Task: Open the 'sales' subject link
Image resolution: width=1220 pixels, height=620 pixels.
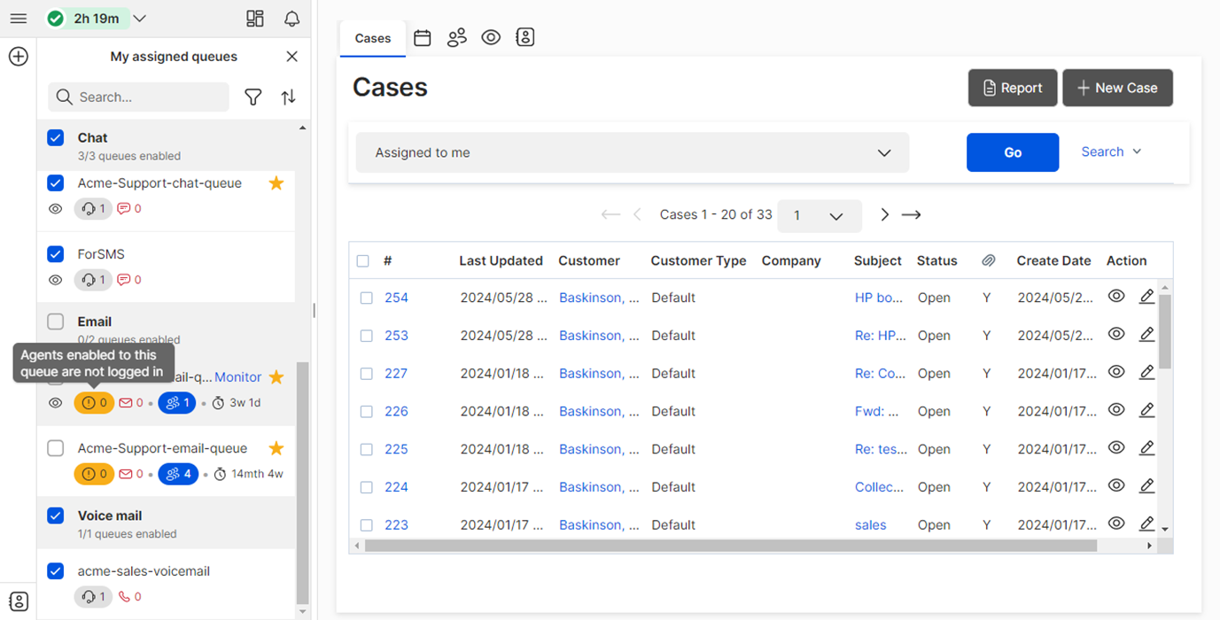Action: pyautogui.click(x=870, y=524)
